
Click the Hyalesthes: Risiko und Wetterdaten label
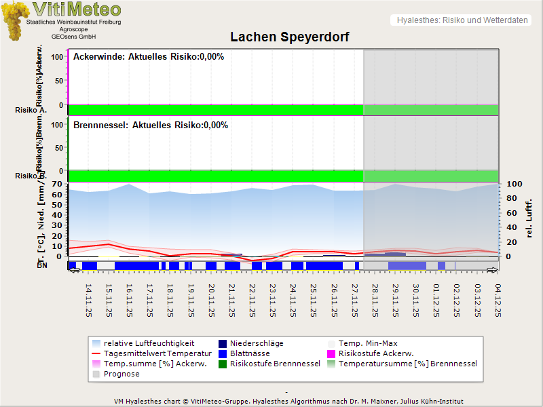click(462, 20)
